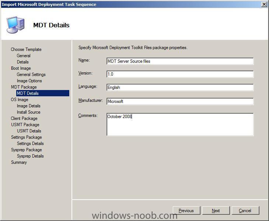Jump to Sysprep Details step
This screenshot has width=269, height=221.
tap(30, 156)
